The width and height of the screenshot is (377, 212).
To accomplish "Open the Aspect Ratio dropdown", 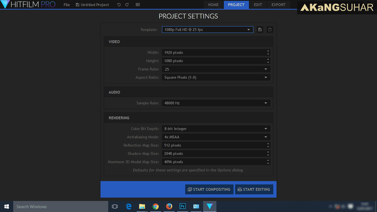I will click(x=216, y=77).
